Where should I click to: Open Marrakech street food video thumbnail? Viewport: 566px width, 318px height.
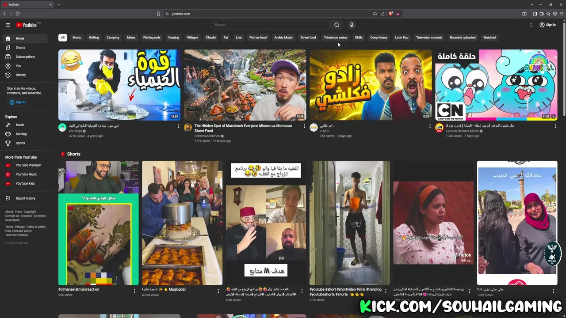[245, 85]
